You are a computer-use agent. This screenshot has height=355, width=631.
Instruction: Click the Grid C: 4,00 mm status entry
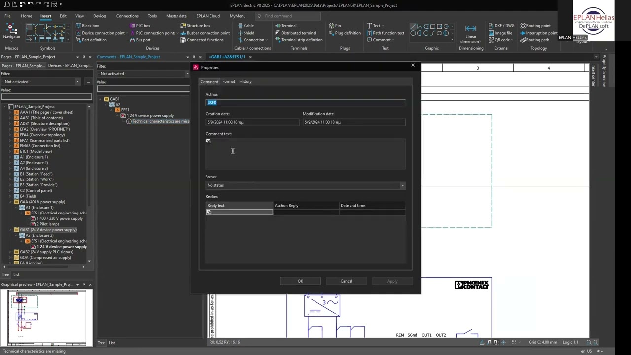tap(543, 342)
